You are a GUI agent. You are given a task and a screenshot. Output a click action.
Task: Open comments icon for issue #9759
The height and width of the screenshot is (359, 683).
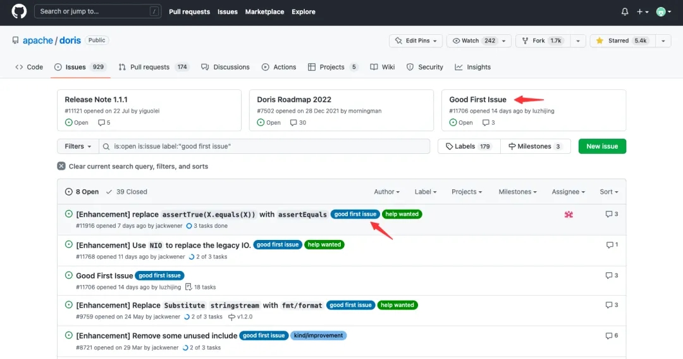[612, 305]
